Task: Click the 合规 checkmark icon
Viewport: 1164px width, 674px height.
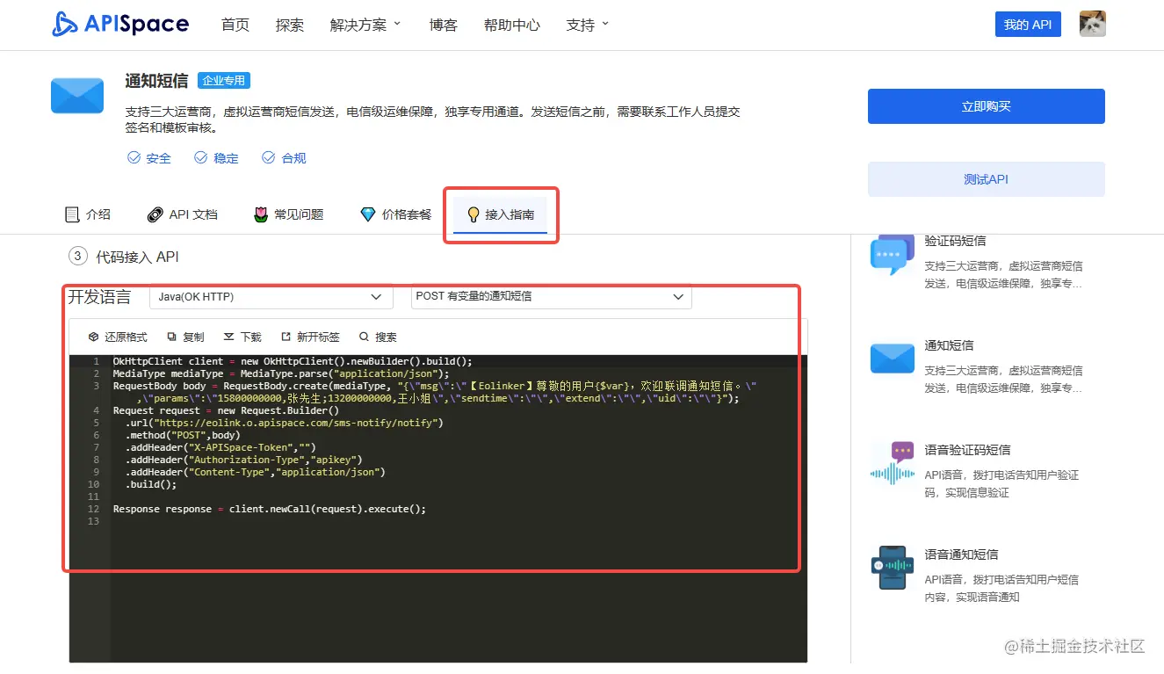Action: click(x=269, y=158)
